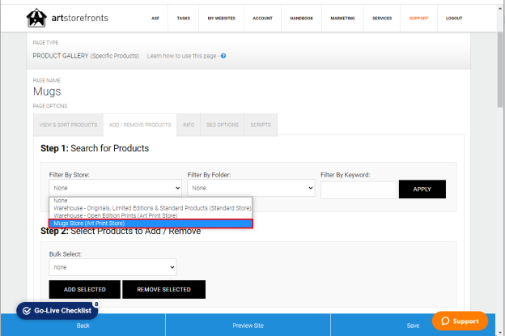Click the Add Selected button

point(85,289)
